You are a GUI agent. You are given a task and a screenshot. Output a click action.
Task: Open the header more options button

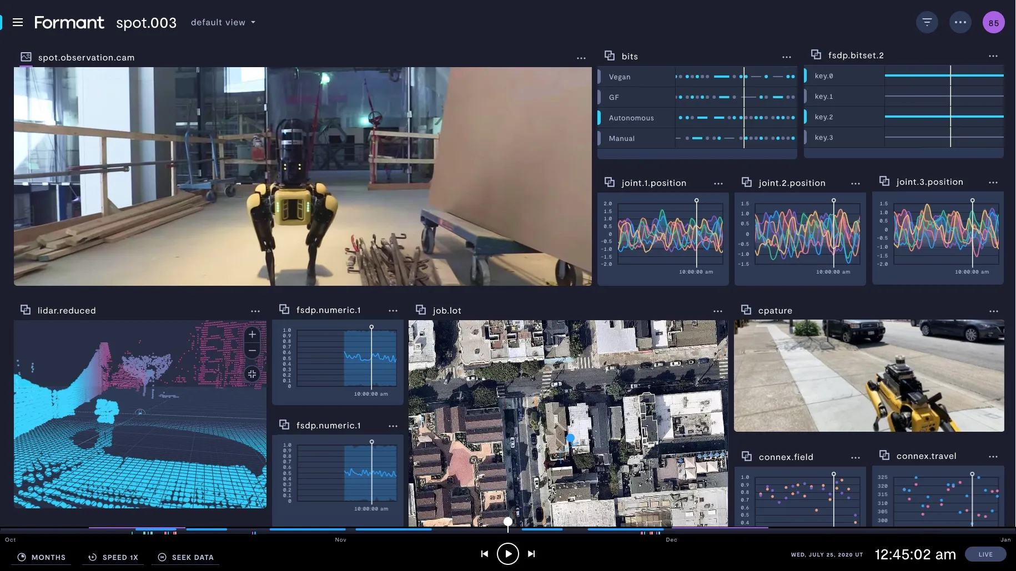(960, 22)
